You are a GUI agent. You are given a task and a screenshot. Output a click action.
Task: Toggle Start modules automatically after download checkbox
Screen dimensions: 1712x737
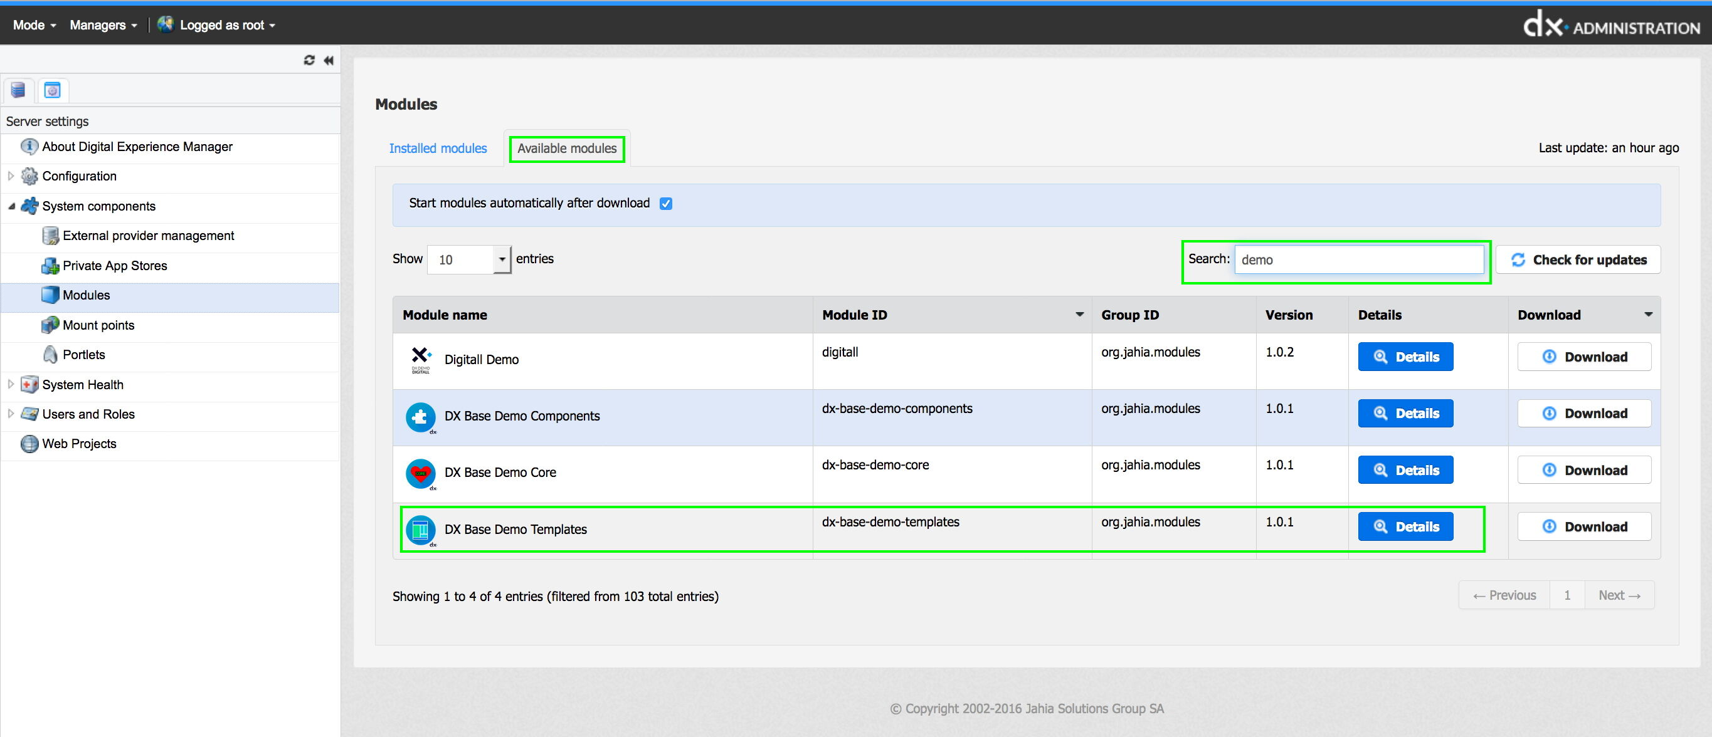pos(666,204)
